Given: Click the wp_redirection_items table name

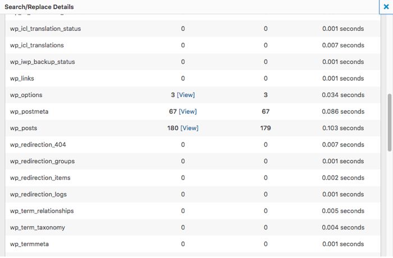Looking at the screenshot, I should [40, 178].
